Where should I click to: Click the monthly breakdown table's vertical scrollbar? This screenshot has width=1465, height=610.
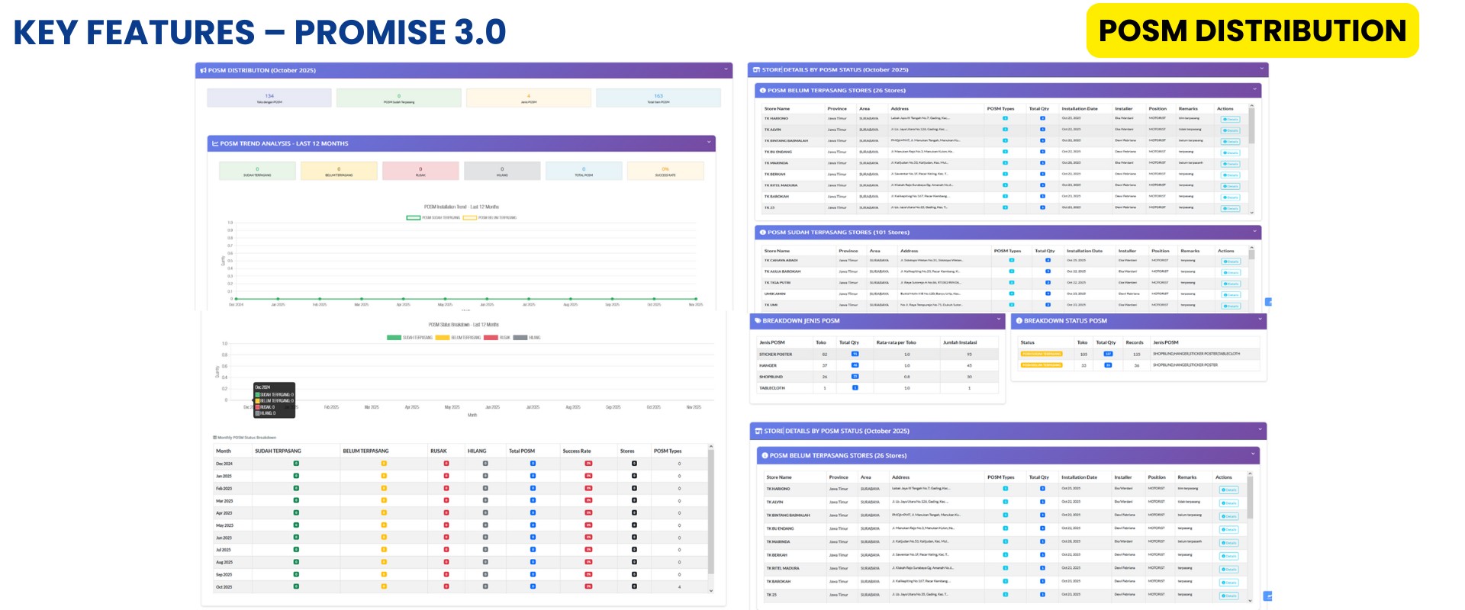[x=711, y=511]
